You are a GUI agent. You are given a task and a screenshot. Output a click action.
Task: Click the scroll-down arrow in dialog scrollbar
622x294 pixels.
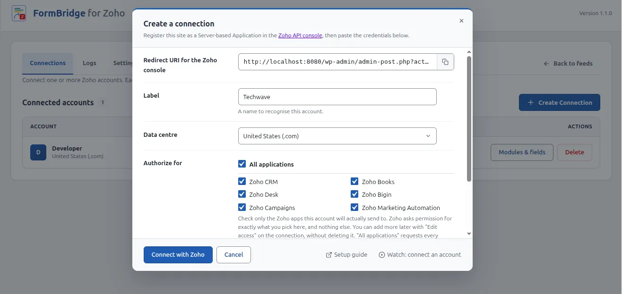(x=469, y=234)
